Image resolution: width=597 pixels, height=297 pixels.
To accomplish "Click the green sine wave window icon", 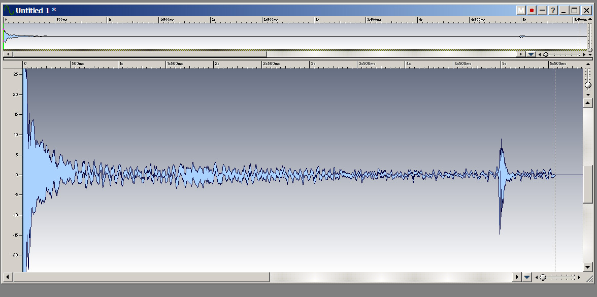I will (x=9, y=11).
